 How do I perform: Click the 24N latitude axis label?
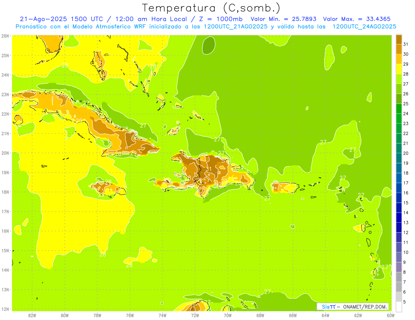pyautogui.click(x=5, y=75)
